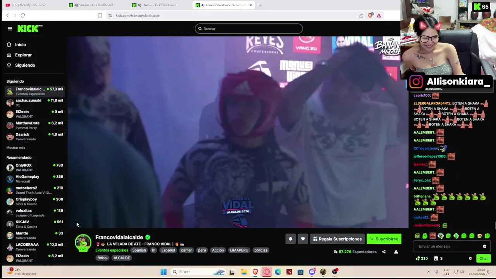Viewport: 496px width, 279px height.
Task: Insert the angry green emote from quick bar
Action: click(x=417, y=236)
